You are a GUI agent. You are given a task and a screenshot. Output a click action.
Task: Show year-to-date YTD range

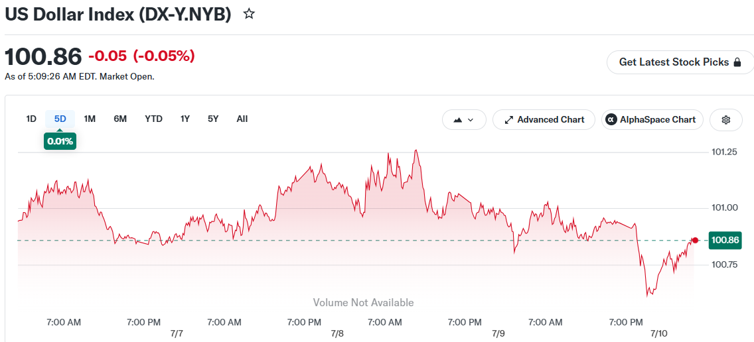[x=154, y=119]
